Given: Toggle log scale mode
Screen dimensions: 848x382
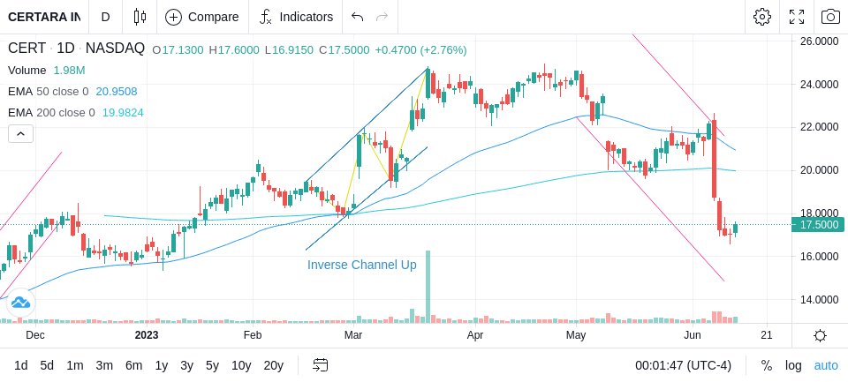Looking at the screenshot, I should [x=793, y=365].
